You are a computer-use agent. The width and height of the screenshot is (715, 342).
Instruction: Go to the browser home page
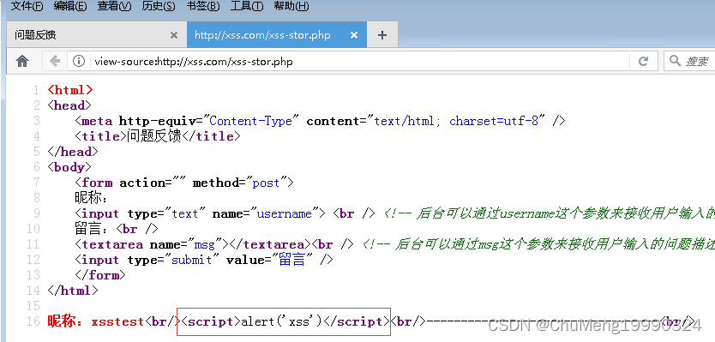tap(22, 61)
